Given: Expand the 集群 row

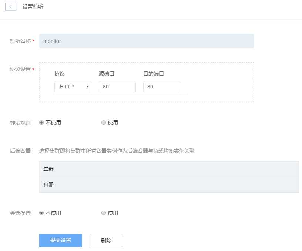Looking at the screenshot, I should (169, 169).
